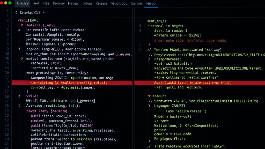
Task: Click the "wnifera colice = 35190;" line
Action: [178, 35]
